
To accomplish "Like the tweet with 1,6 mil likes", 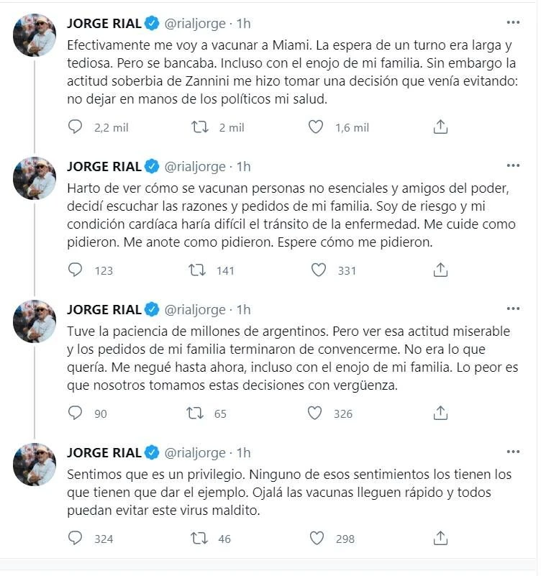I will (x=315, y=127).
